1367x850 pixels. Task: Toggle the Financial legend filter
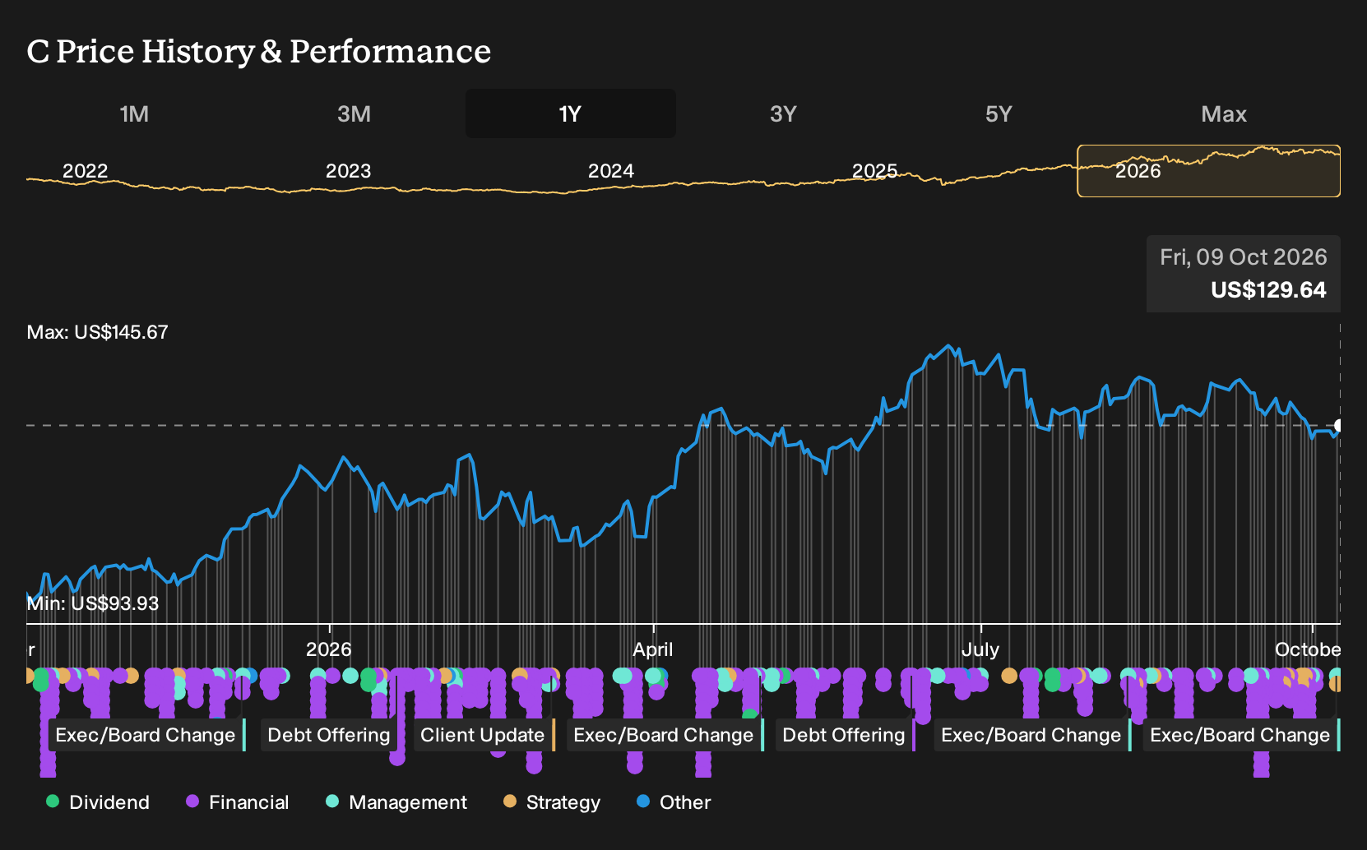(238, 802)
